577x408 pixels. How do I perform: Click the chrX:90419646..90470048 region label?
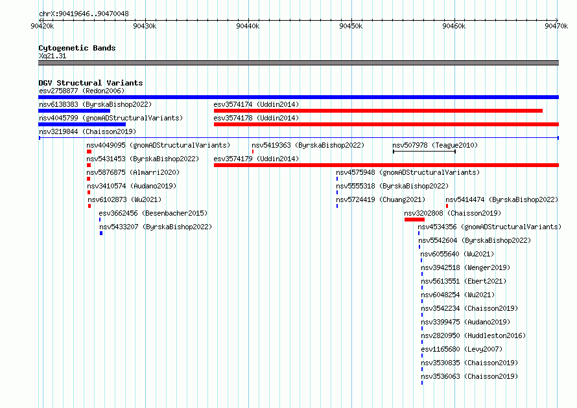(84, 14)
